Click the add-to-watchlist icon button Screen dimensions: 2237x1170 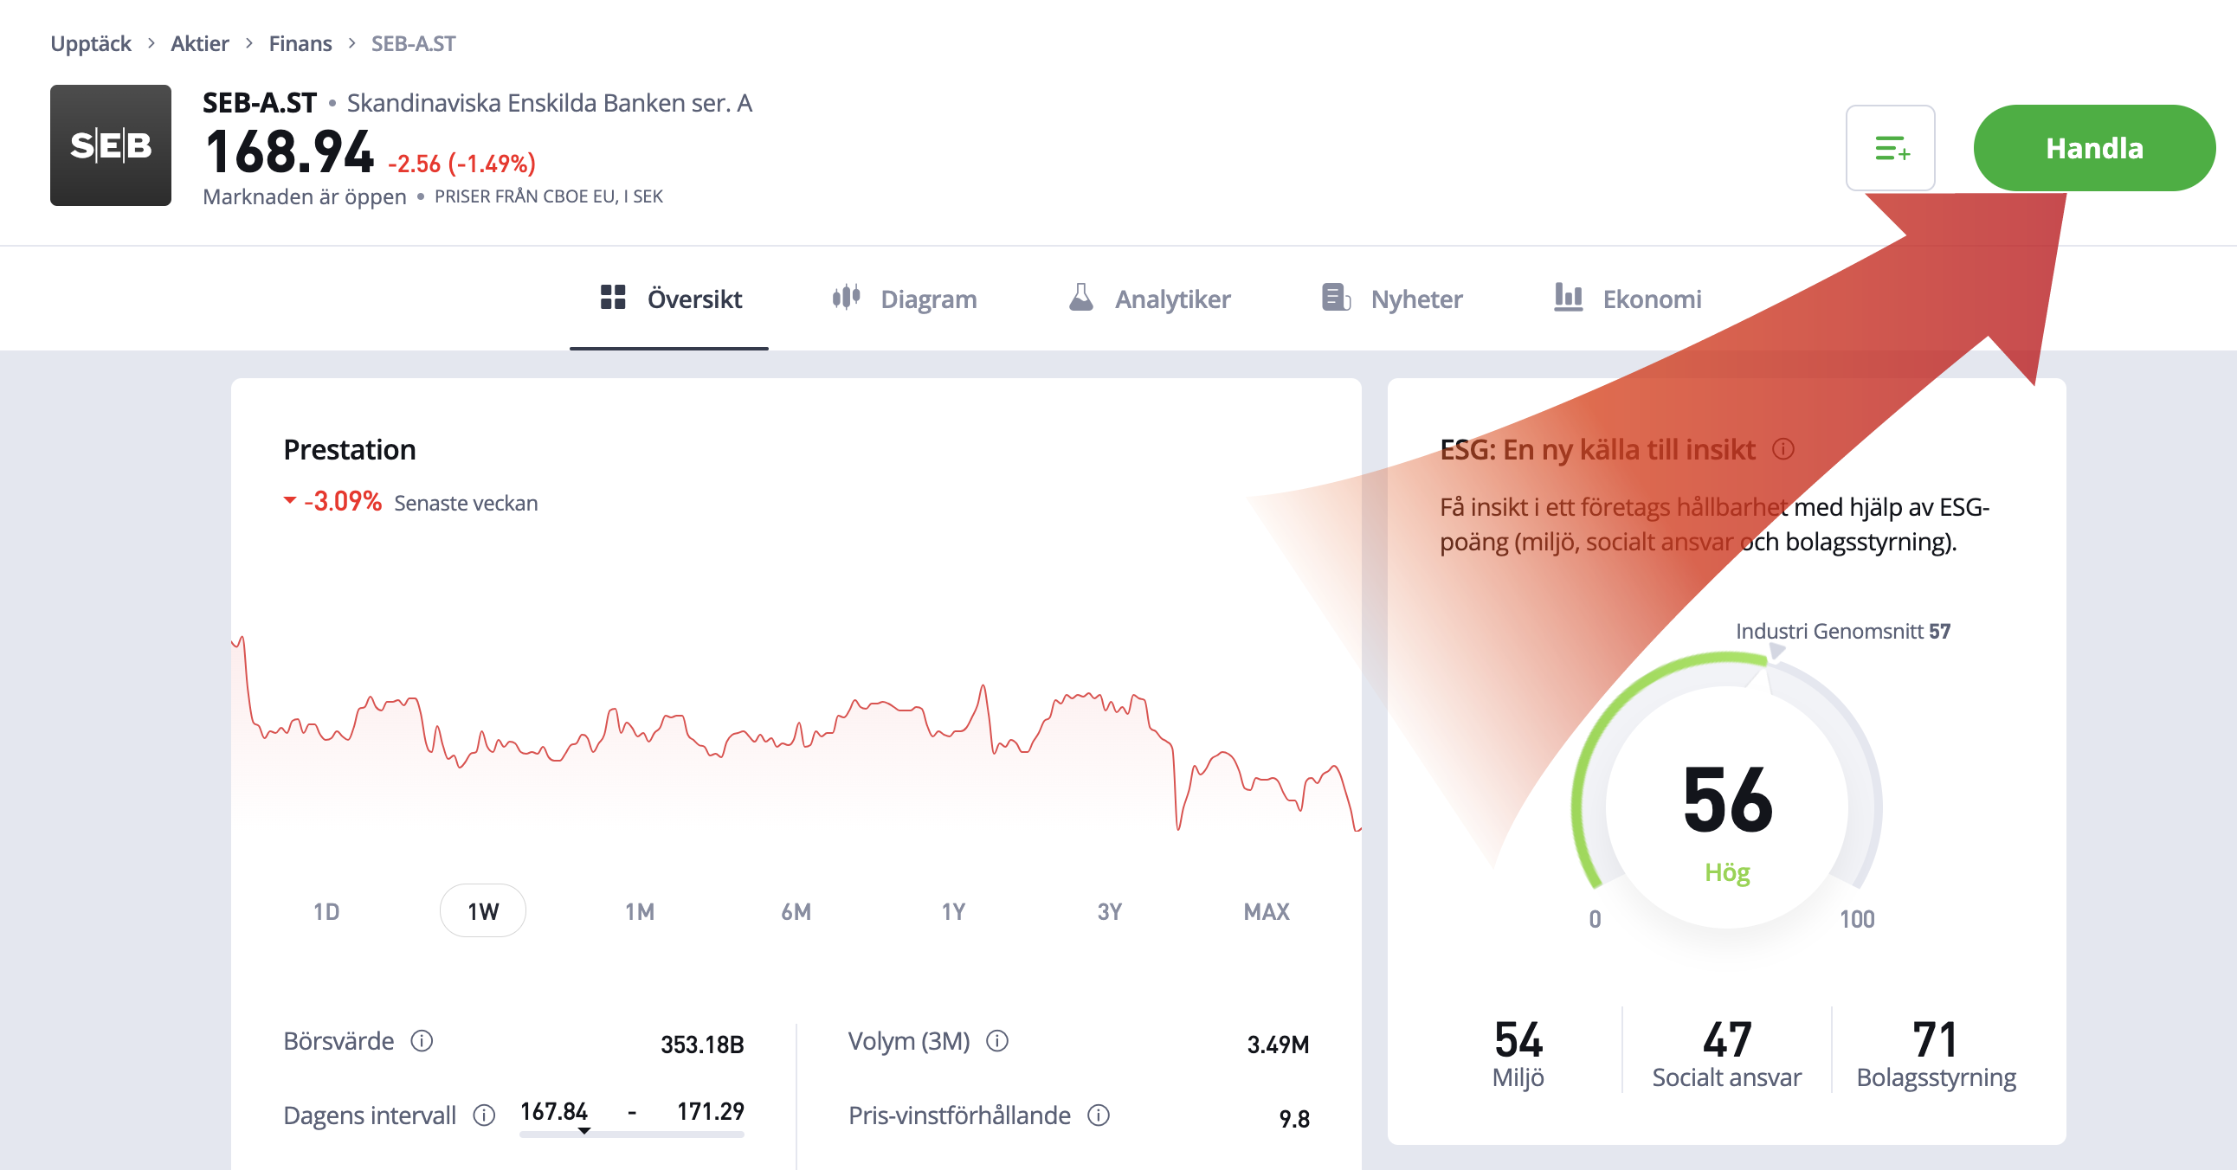click(x=1890, y=149)
